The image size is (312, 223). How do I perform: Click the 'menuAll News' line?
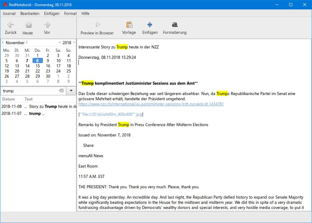click(91, 156)
